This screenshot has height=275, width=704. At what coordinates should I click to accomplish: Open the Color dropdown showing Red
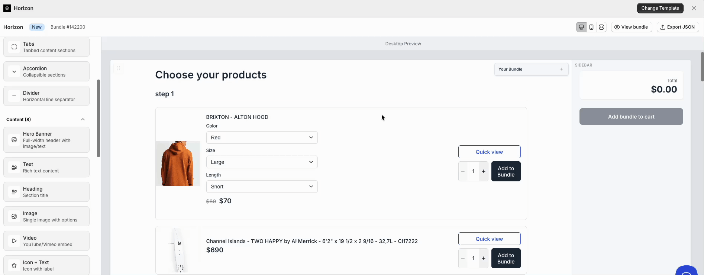(262, 137)
